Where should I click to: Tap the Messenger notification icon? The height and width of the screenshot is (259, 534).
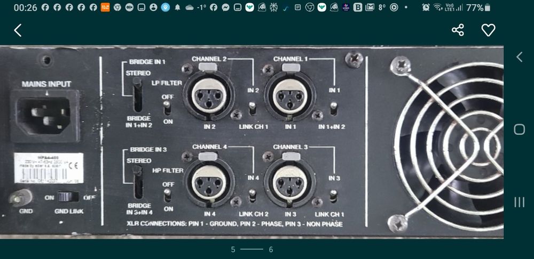225,7
